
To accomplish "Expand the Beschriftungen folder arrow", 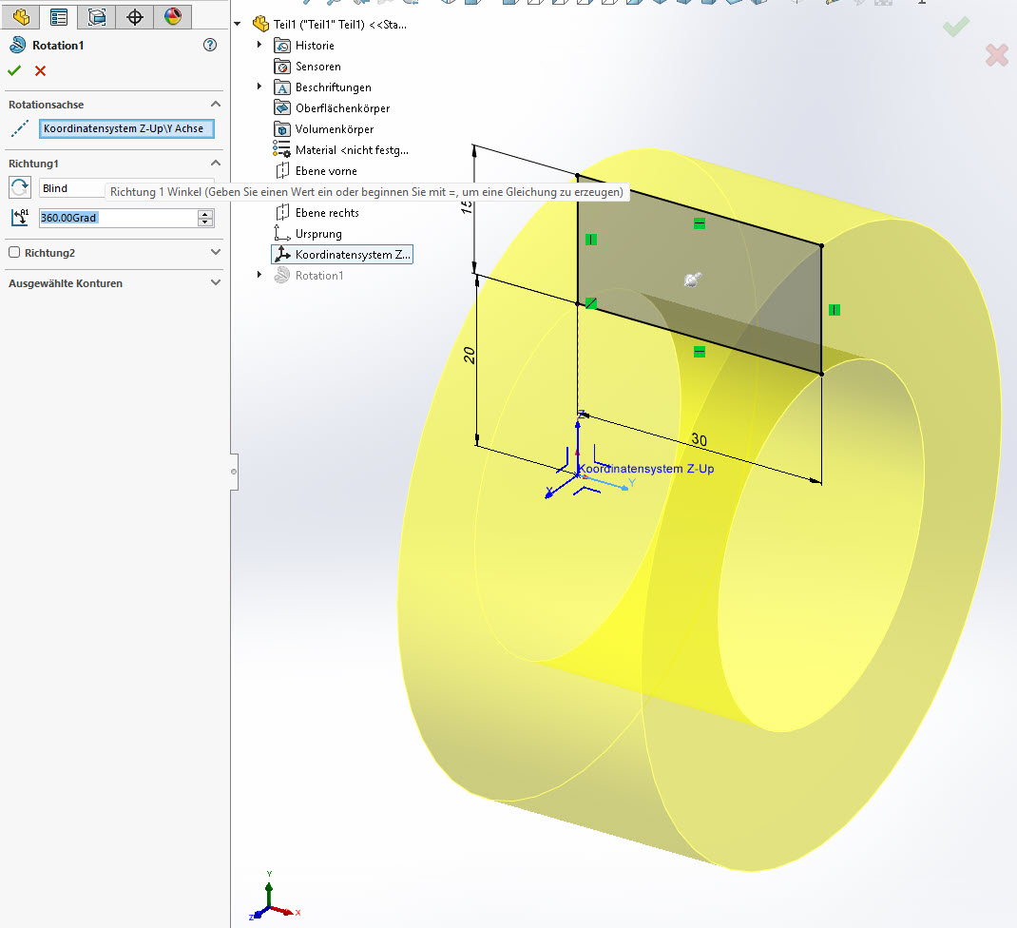I will (x=259, y=87).
